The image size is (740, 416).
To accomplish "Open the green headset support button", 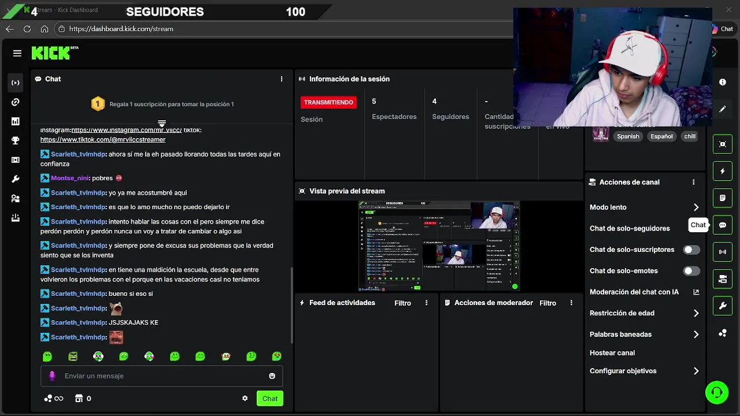I will point(717,393).
